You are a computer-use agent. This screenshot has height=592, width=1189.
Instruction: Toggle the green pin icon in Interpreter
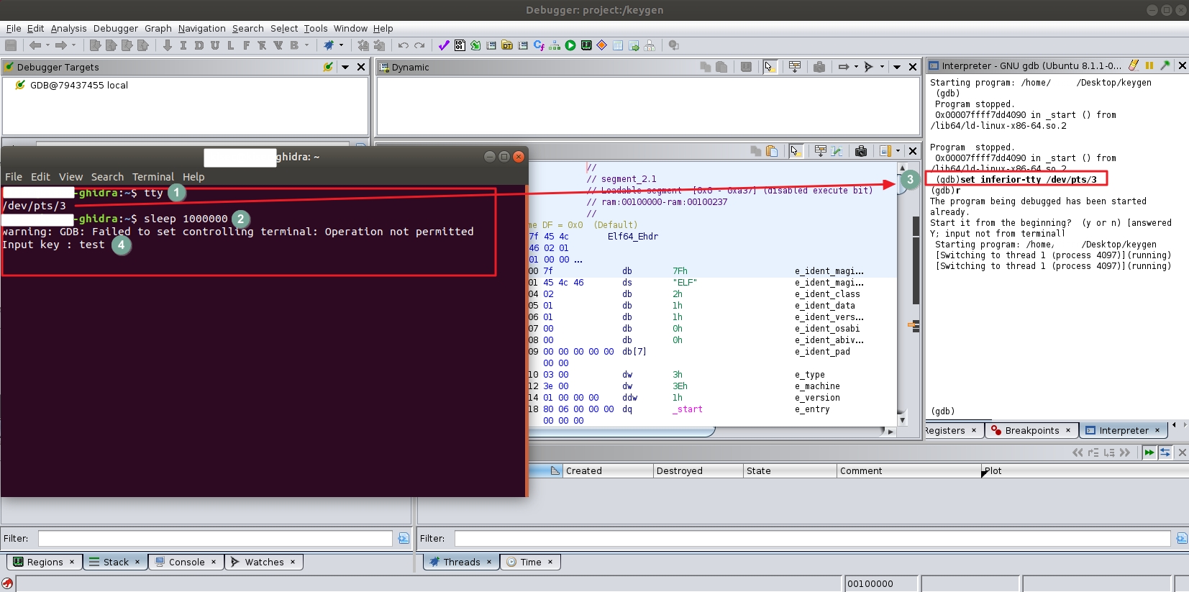tap(1165, 65)
